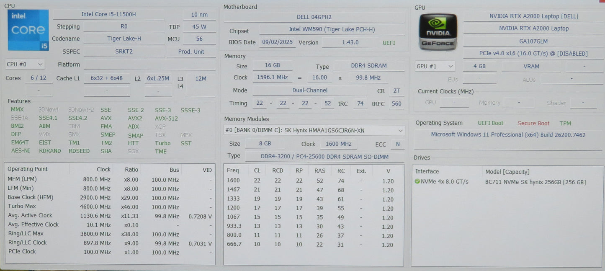
Task: Click the Operating Point column header
Action: click(28, 169)
